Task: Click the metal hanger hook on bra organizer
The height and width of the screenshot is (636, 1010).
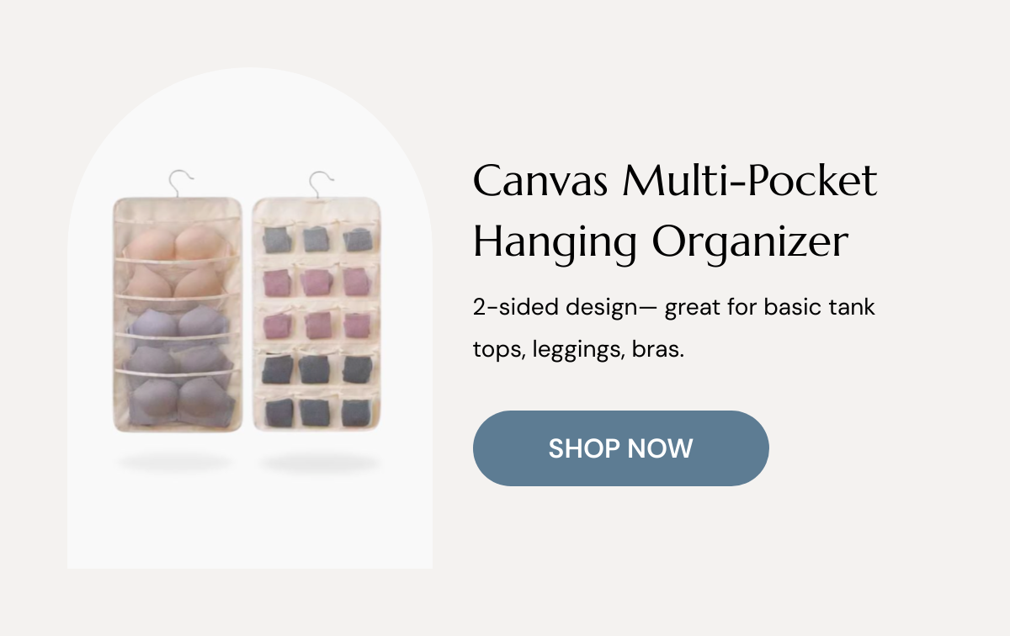Action: (x=180, y=183)
